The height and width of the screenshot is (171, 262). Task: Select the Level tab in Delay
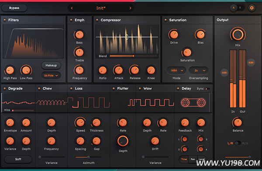(202, 159)
